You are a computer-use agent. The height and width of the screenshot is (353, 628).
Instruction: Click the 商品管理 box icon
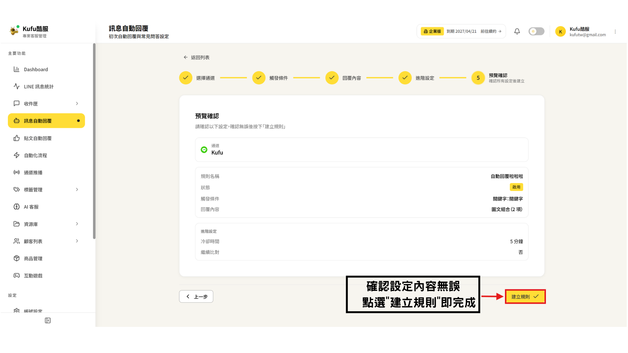(x=16, y=258)
